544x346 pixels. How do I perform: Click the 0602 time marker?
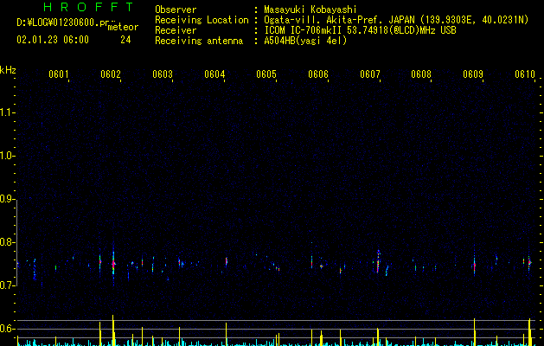(x=111, y=74)
